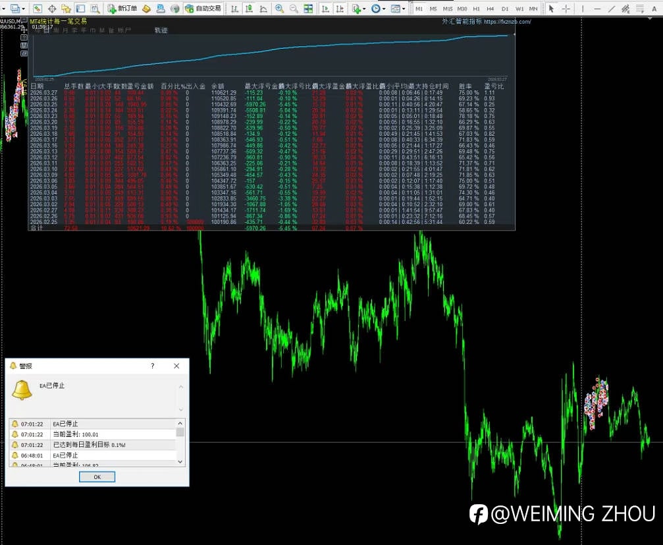Select the Fibonacci retracement tool
Viewport: 663px width, 545px height.
tap(640, 9)
